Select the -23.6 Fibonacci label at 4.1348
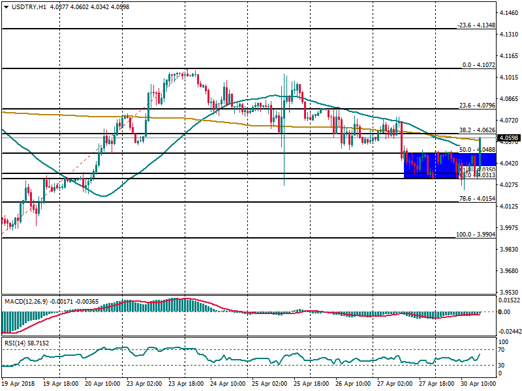Screen dimensions: 522x391 point(476,25)
